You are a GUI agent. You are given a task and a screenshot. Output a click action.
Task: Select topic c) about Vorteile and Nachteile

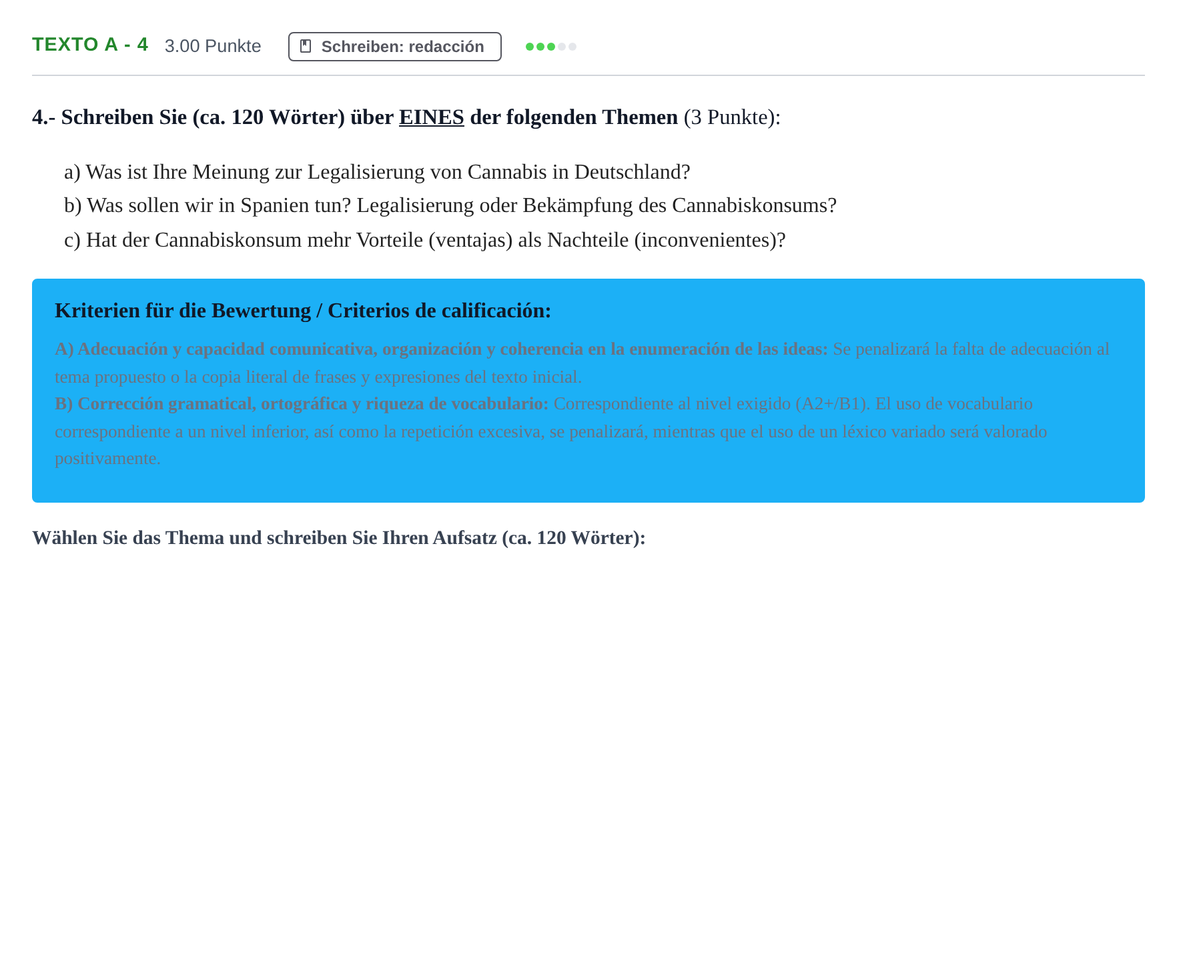[425, 240]
